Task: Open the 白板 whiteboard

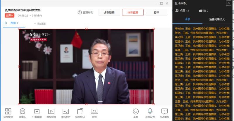Action: (94, 112)
